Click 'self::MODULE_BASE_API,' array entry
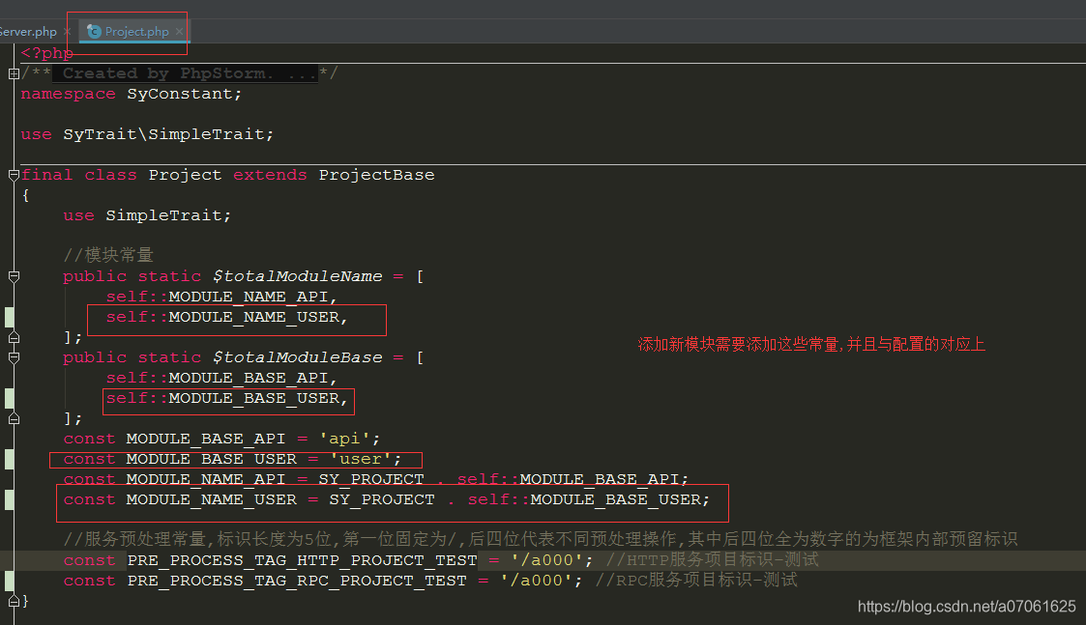1086x625 pixels. 220,379
